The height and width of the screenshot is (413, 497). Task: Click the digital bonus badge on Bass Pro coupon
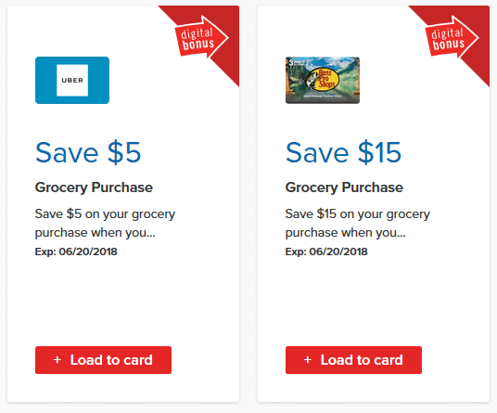coord(452,37)
